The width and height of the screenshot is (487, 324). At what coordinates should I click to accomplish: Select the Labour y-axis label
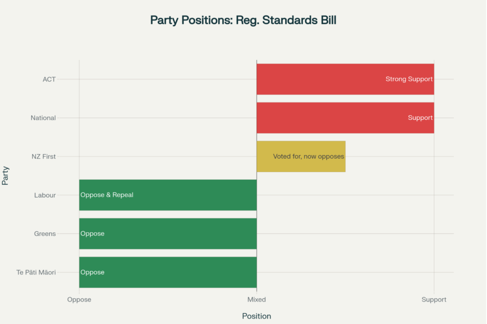[x=45, y=195]
